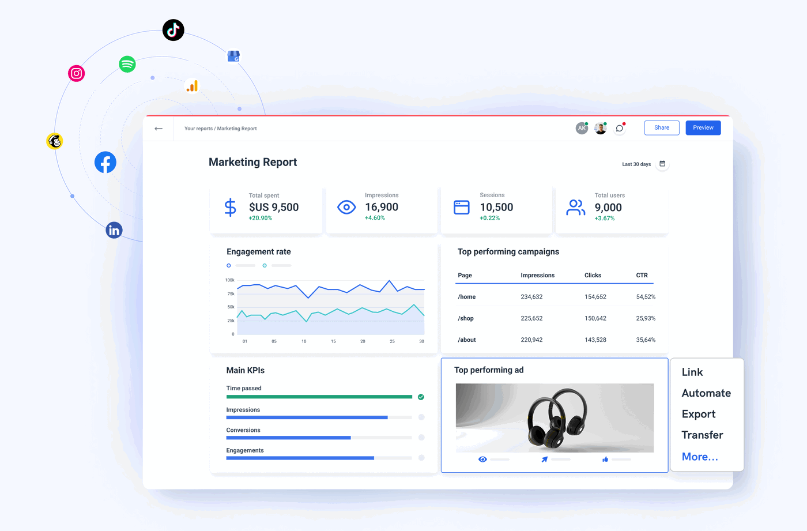This screenshot has width=807, height=531.
Task: Select Export from the context menu
Action: (x=698, y=414)
